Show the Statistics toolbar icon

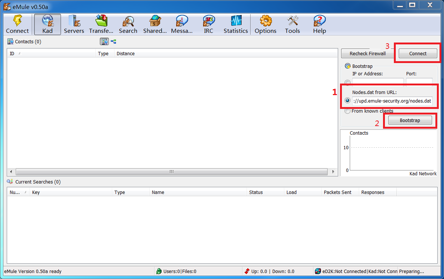click(236, 25)
